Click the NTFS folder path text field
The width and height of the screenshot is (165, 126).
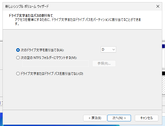55,64
